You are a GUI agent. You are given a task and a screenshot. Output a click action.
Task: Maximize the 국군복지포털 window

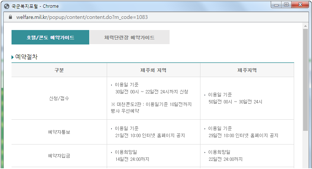(286, 5)
